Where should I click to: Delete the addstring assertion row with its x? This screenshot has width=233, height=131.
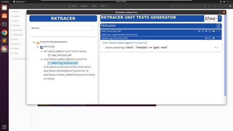218,47
